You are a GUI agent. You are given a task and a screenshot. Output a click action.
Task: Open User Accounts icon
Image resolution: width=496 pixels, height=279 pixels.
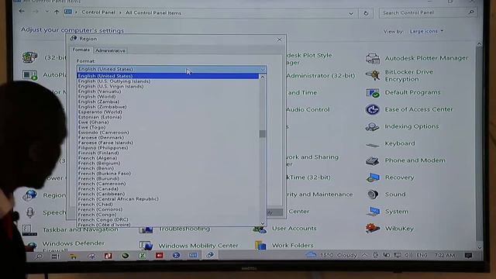260,229
